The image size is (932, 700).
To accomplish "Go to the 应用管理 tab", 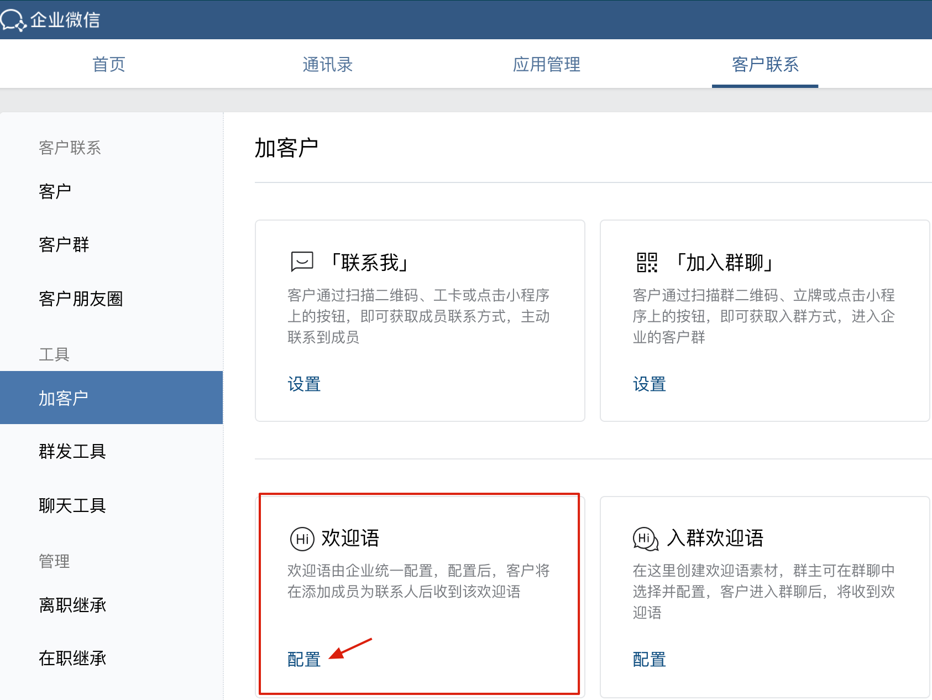I will (546, 65).
